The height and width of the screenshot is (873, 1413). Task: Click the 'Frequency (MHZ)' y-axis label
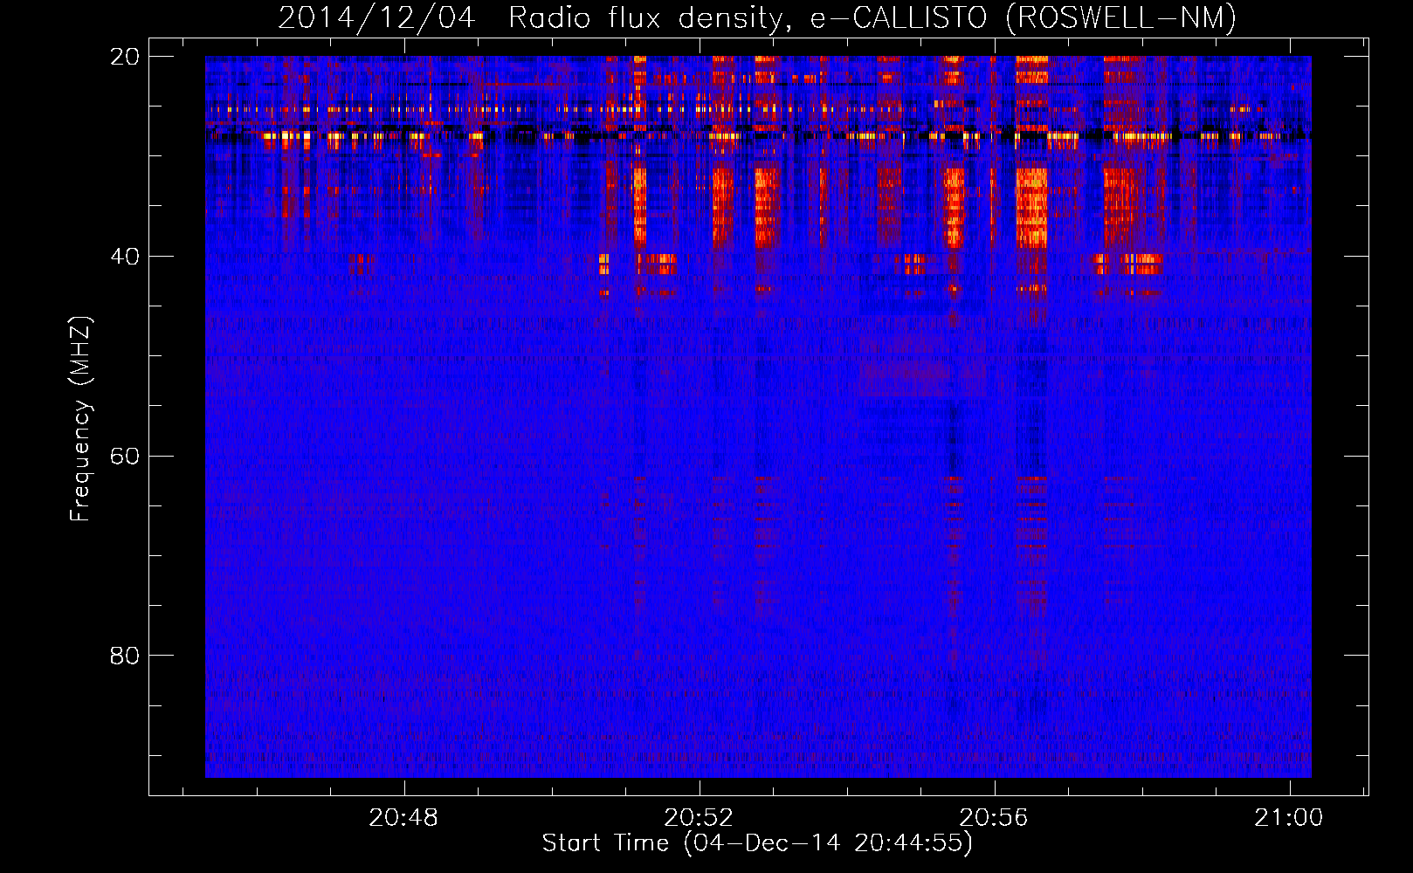point(80,419)
